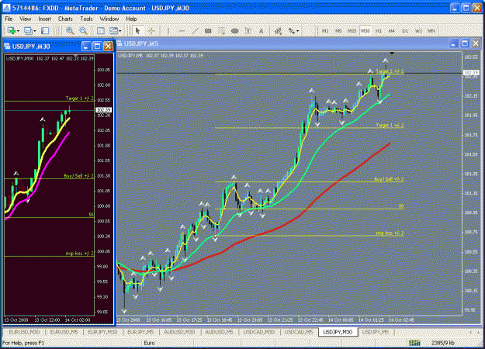Click tab strip scroll-right arrow
This screenshot has width=485, height=349.
[477, 332]
